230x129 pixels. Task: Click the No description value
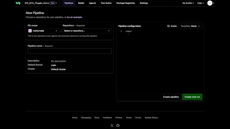point(59,61)
